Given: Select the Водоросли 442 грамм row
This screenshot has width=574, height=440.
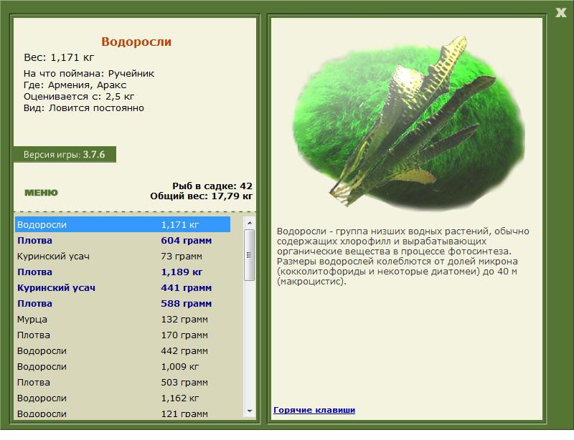Looking at the screenshot, I should 123,350.
